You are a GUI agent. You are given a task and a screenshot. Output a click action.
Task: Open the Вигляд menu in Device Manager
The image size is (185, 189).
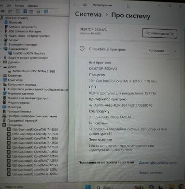[19, 5]
